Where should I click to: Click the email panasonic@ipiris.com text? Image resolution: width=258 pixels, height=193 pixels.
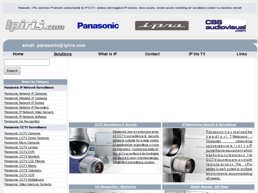(54, 45)
